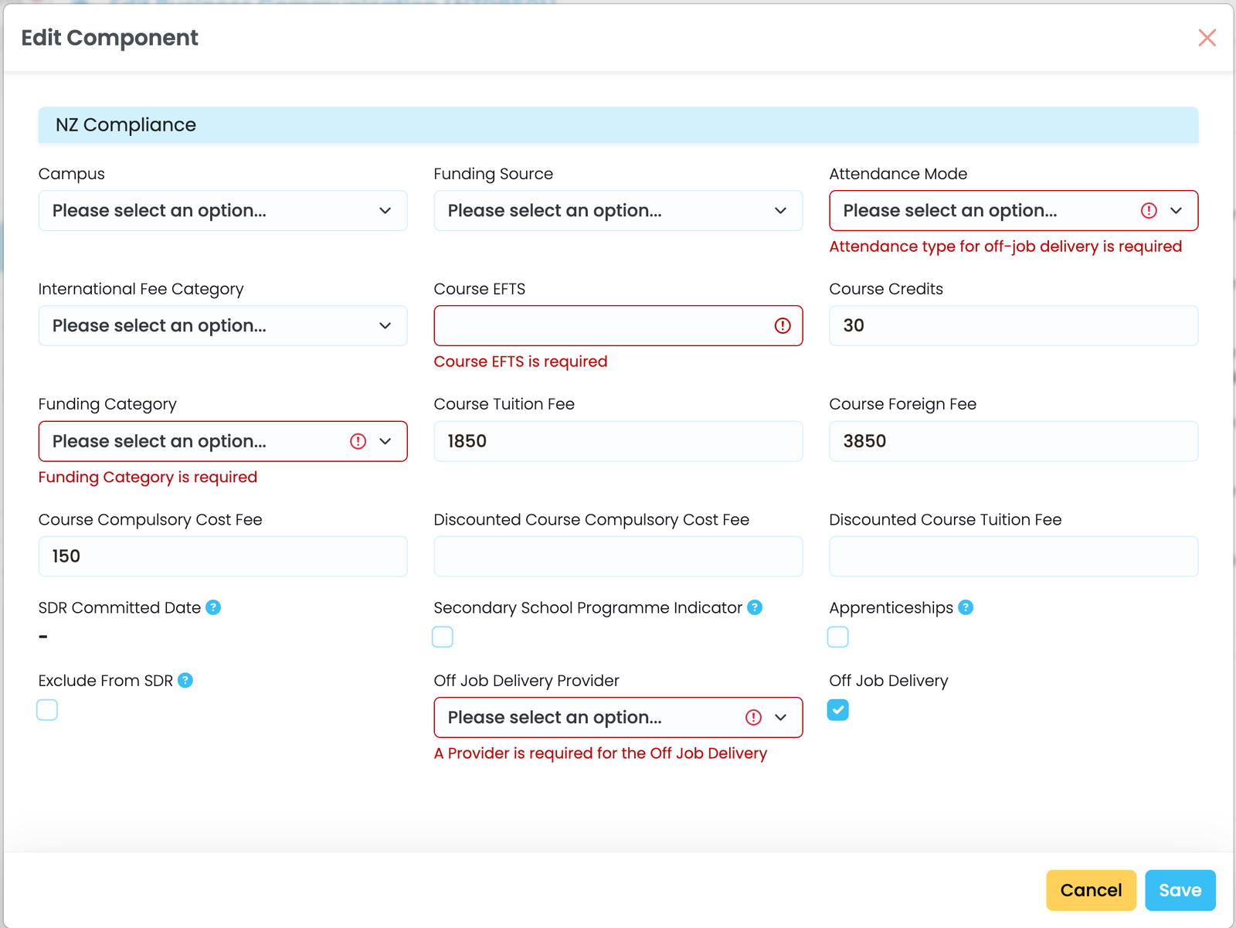This screenshot has width=1236, height=928.
Task: Click the 'Course EFTS is required' error message
Action: pos(521,362)
